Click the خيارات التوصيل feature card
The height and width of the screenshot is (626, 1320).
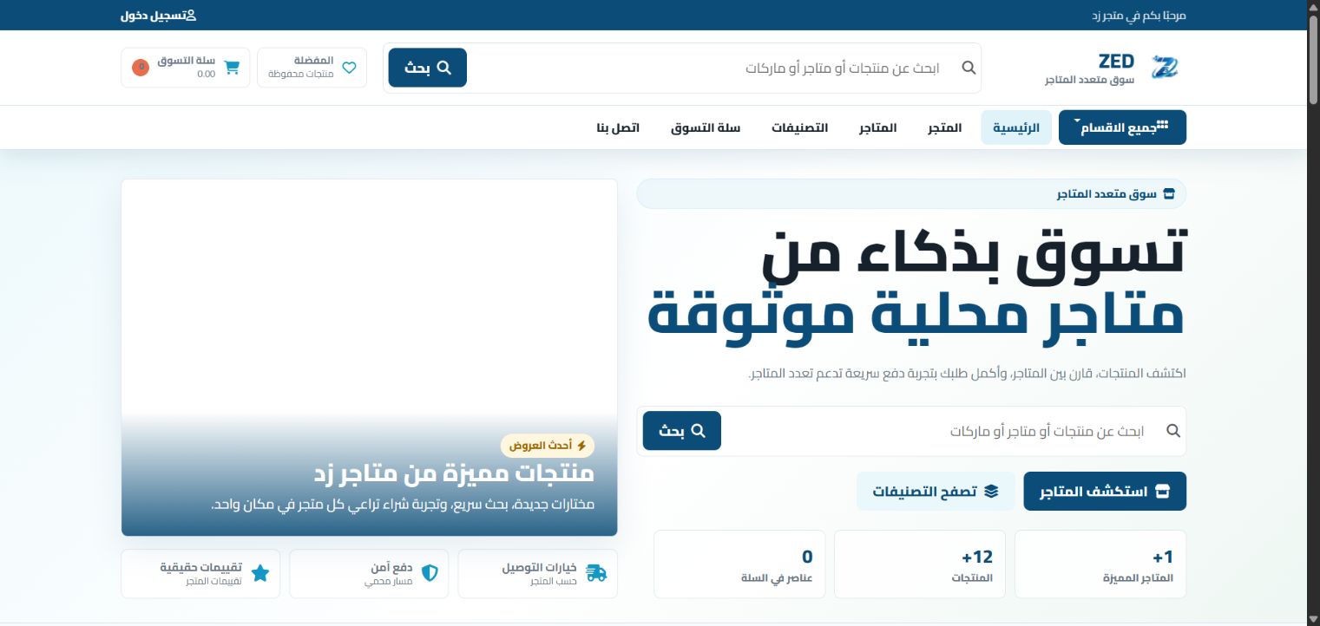[538, 573]
